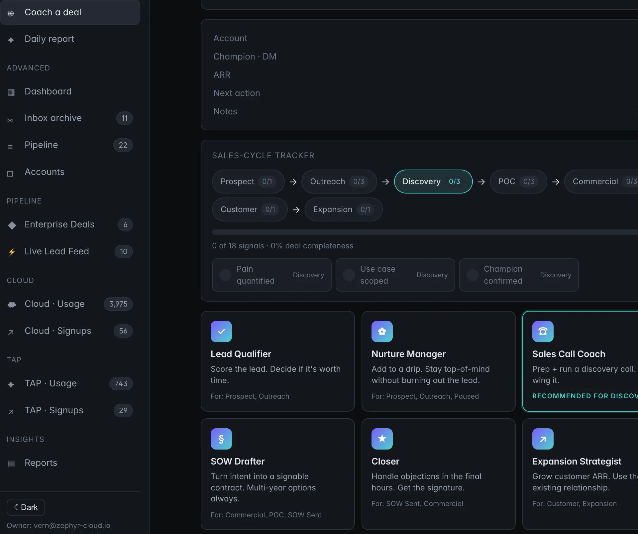Navigate to Pipeline in the sidebar

pos(70,145)
